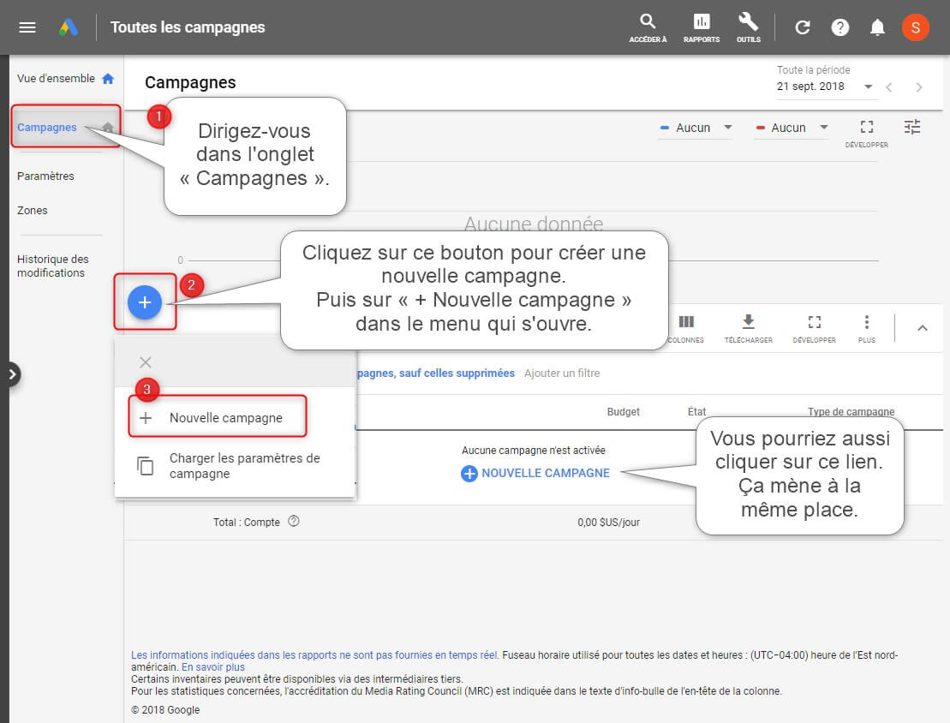The image size is (950, 723).
Task: Open the help question mark icon
Action: tap(839, 27)
